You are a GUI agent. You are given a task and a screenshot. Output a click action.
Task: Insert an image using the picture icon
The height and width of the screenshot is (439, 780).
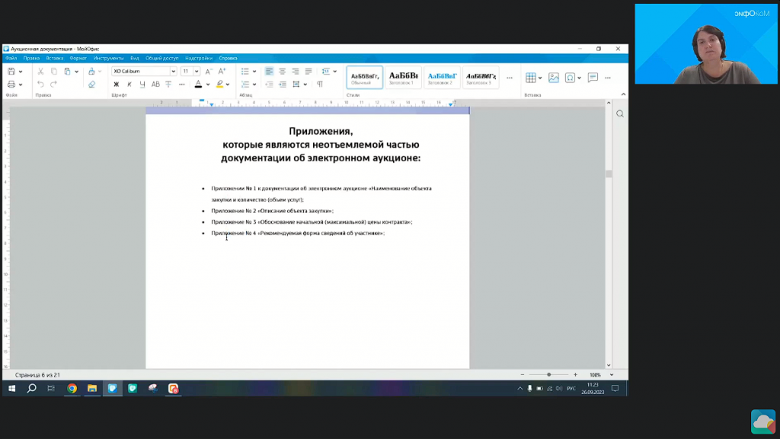point(554,78)
